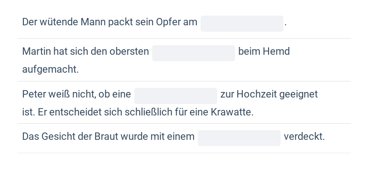
Task: Click the text "Peter weiß nicht, ob eine"
Action: [76, 94]
